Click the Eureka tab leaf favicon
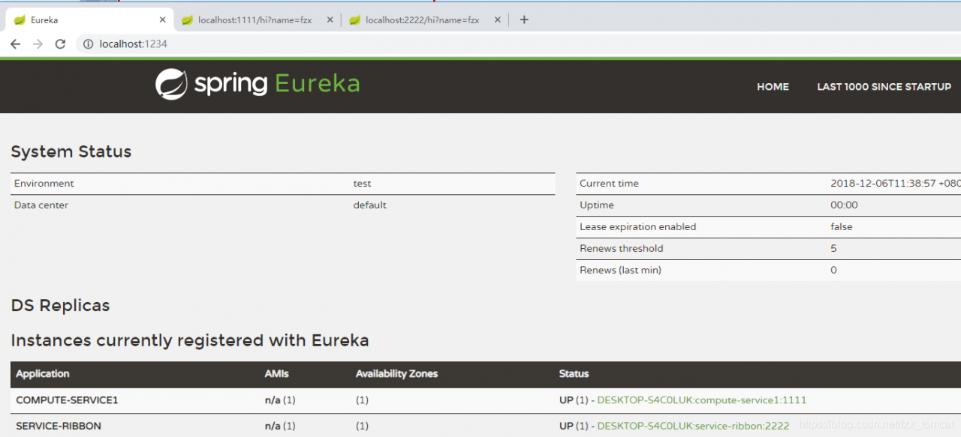The height and width of the screenshot is (437, 961). (x=20, y=20)
